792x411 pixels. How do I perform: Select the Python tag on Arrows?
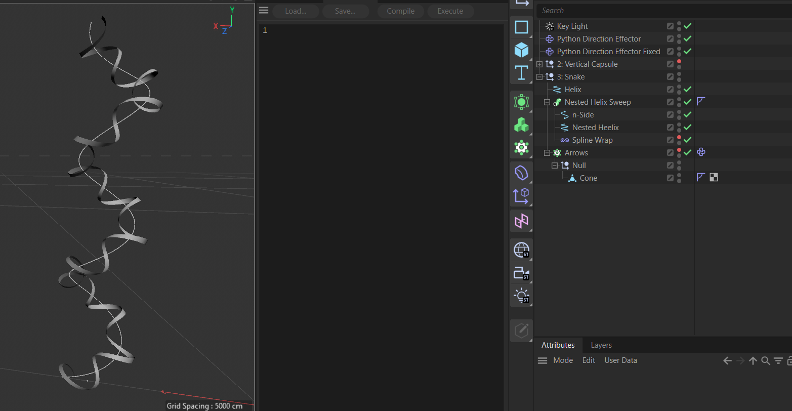[x=701, y=152]
